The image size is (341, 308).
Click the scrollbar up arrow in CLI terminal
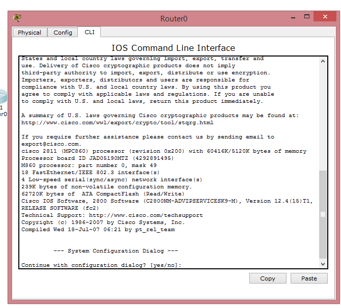coord(323,61)
